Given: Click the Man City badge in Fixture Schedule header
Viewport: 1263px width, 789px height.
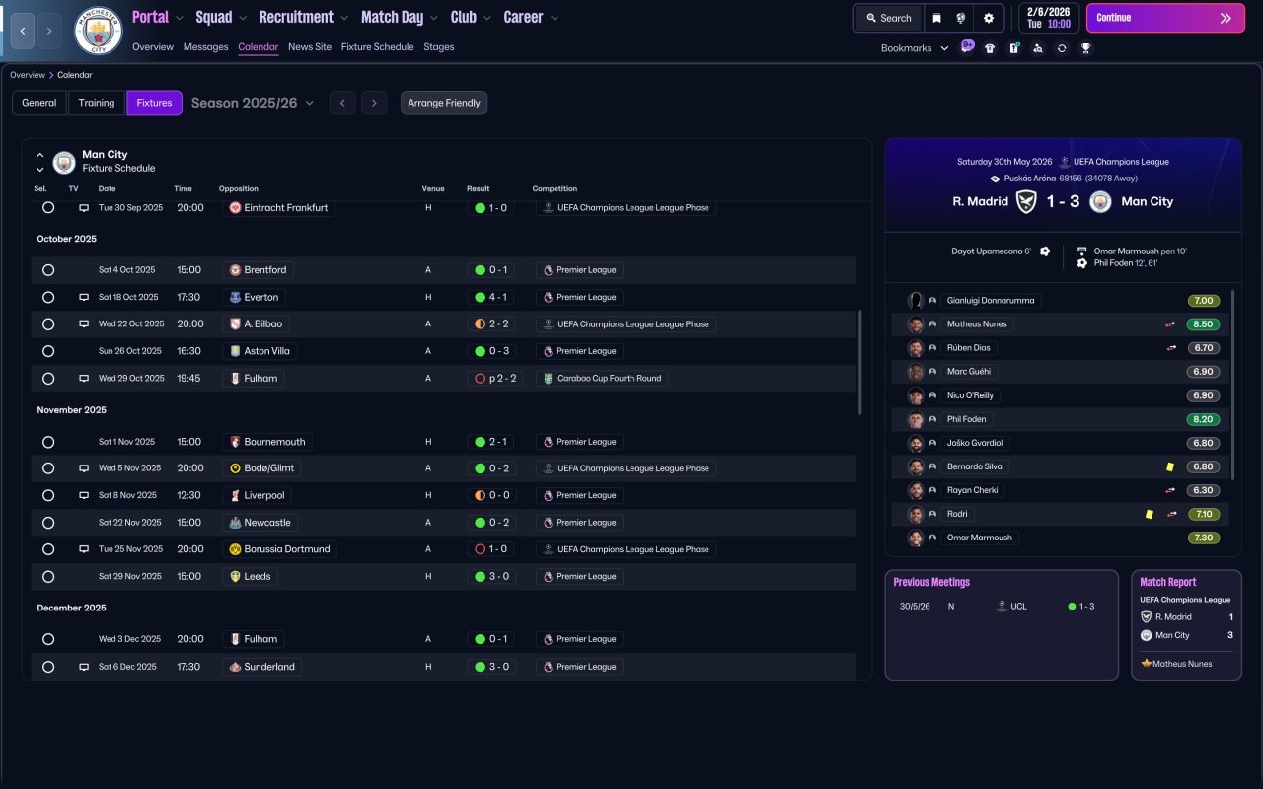Looking at the screenshot, I should 64,162.
